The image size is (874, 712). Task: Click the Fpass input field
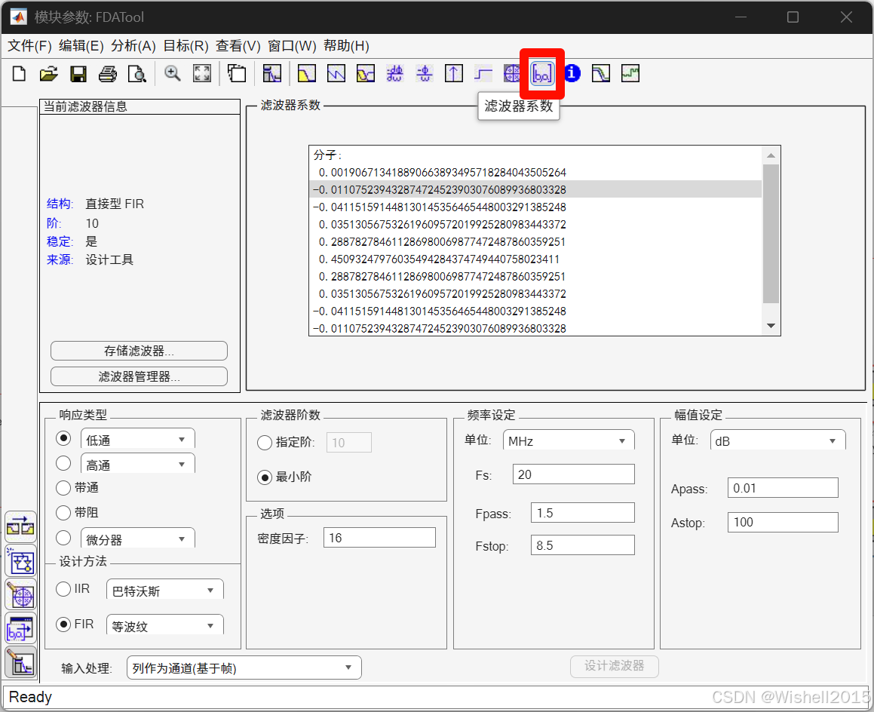click(x=582, y=513)
